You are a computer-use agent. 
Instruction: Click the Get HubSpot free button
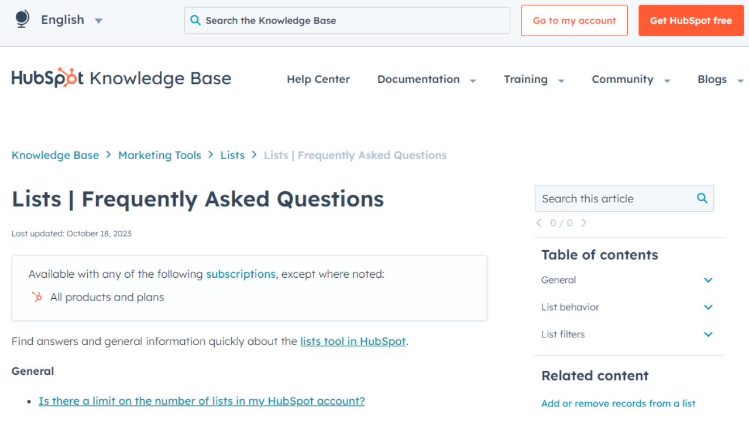691,20
